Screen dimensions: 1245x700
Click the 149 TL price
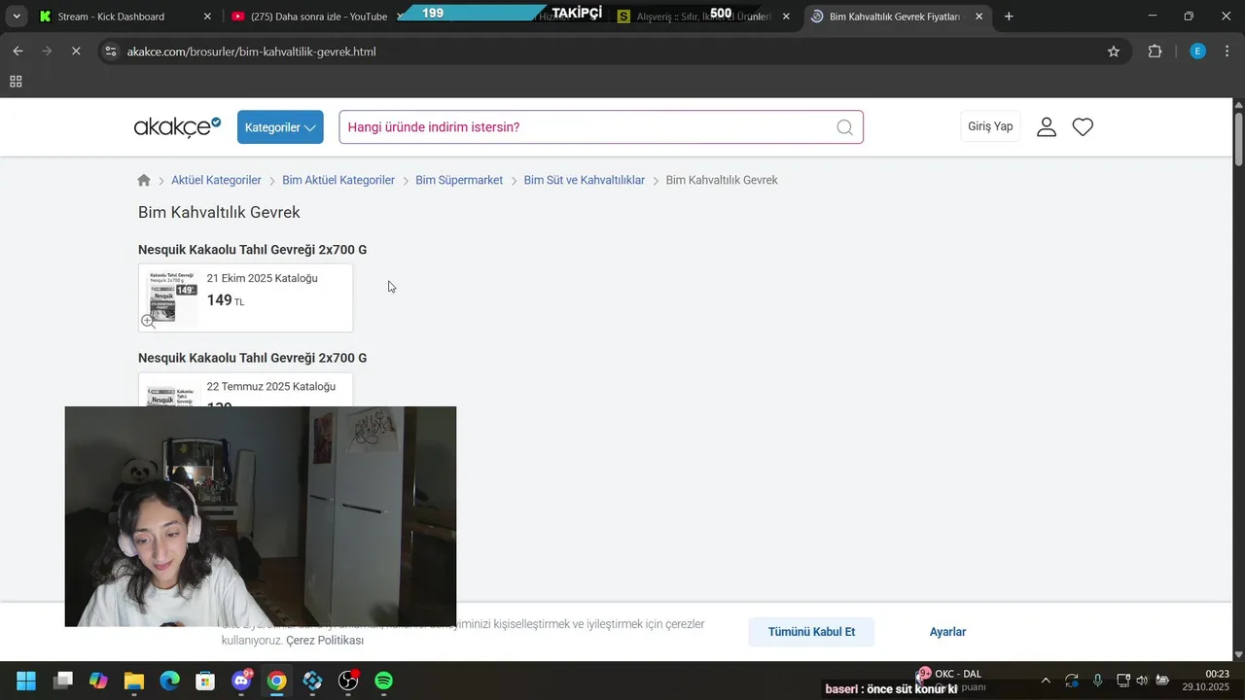225,300
